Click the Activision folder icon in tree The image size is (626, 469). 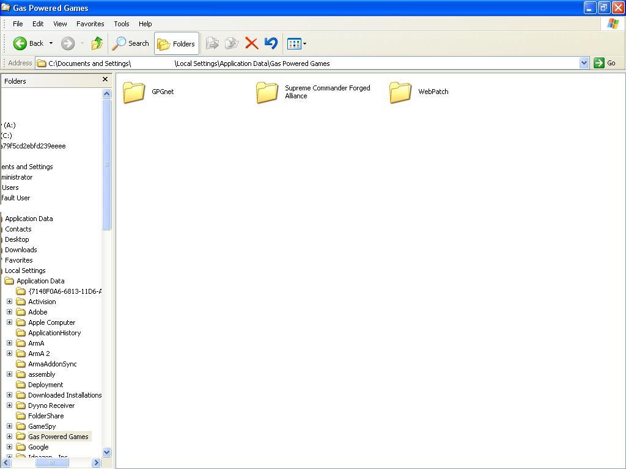21,302
